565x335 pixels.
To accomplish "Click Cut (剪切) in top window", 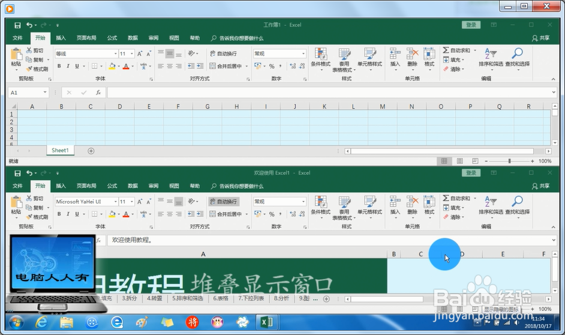I will [35, 50].
